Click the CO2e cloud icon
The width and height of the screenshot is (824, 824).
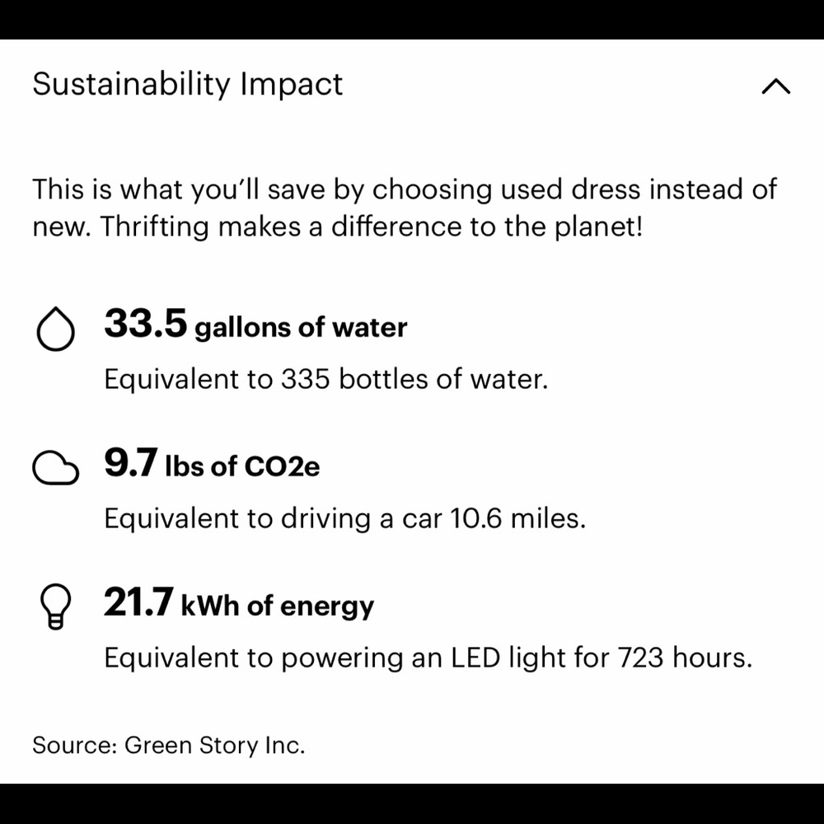click(55, 468)
